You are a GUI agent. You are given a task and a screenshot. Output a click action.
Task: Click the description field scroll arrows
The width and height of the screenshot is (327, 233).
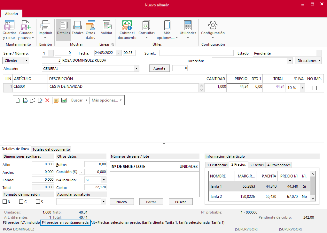point(201,88)
